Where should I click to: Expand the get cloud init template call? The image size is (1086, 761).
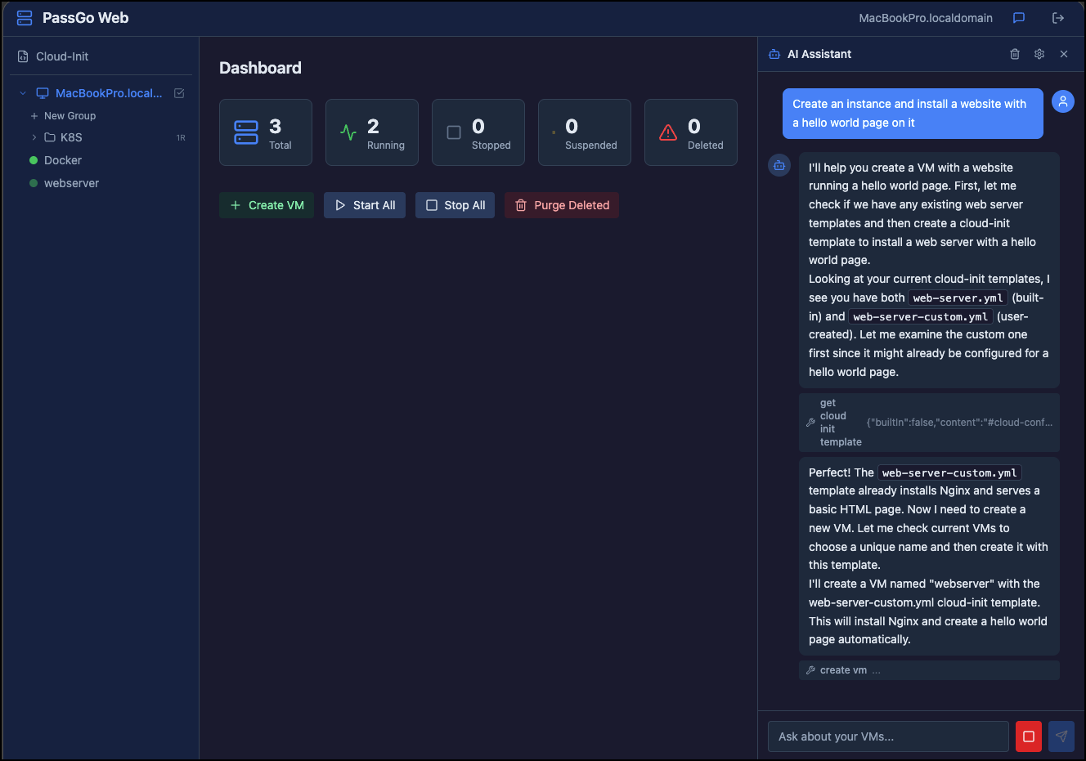pyautogui.click(x=929, y=423)
